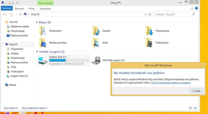Select the DVD RW pogon (D:) drive icon
The image size is (208, 114).
click(x=96, y=60)
